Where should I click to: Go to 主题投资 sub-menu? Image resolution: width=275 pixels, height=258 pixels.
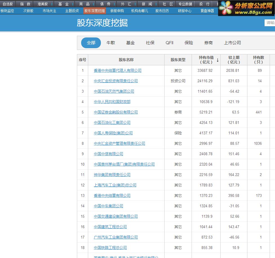pyautogui.click(x=72, y=11)
